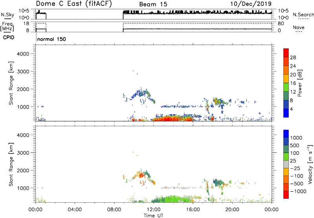Click the gray band of velocity colorbar
The image size is (314, 218).
(x=286, y=164)
